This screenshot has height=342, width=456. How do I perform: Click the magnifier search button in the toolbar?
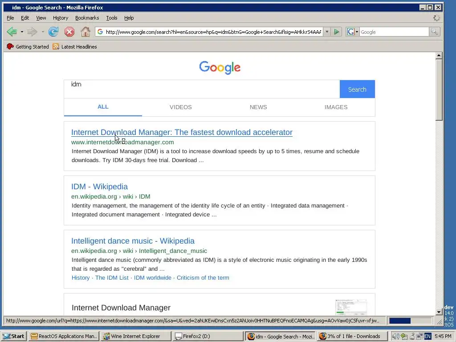pyautogui.click(x=434, y=32)
